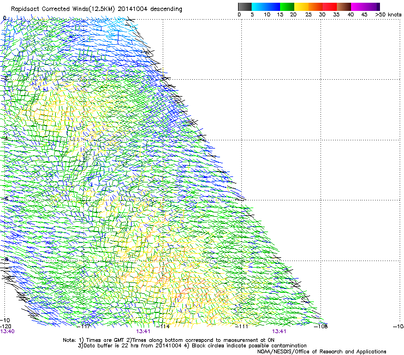Click the cyan 5-10 knots color segment
This screenshot has height=355, width=404.
pos(259,7)
